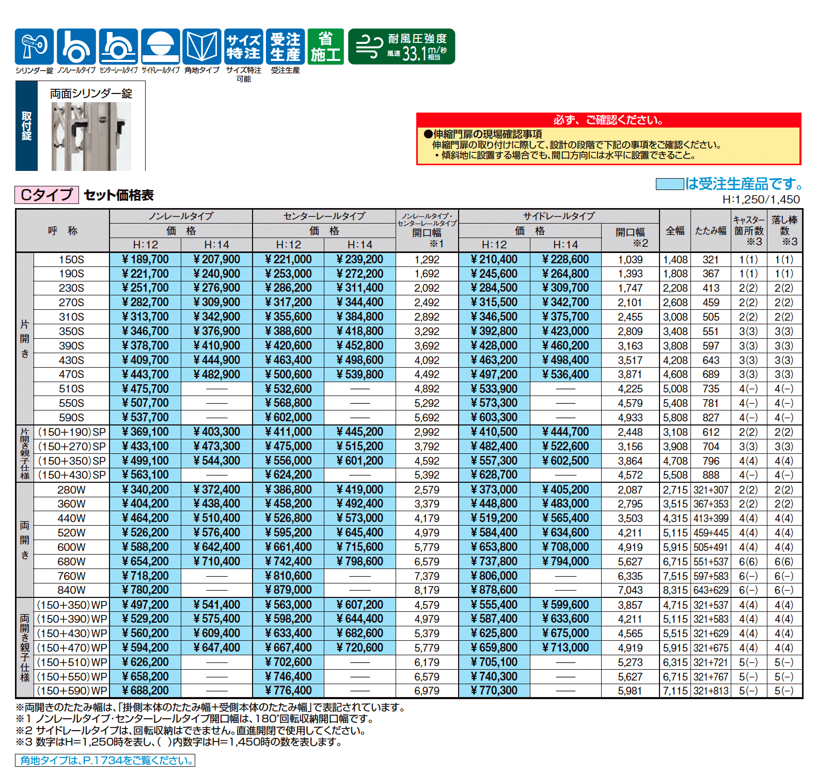
Task: Select the 310S row name
Action: tap(71, 317)
